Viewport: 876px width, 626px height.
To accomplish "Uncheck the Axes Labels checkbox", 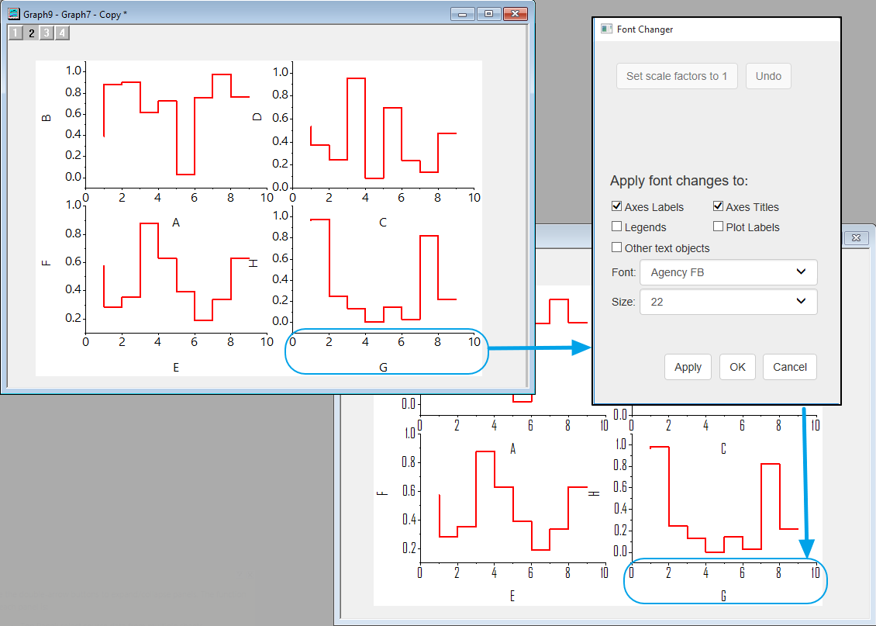I will 617,206.
